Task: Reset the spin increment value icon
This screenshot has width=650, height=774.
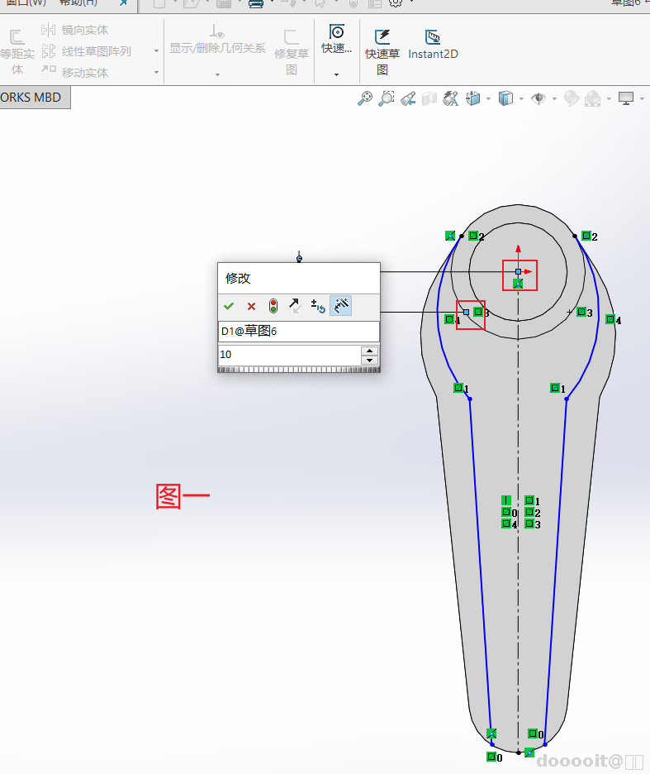Action: coord(318,306)
